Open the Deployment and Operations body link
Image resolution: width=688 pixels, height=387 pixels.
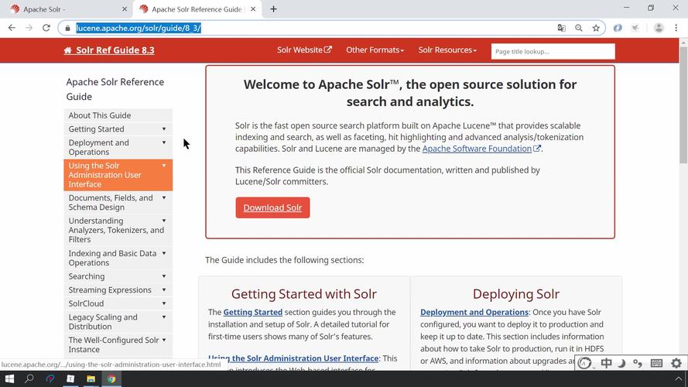(x=474, y=312)
